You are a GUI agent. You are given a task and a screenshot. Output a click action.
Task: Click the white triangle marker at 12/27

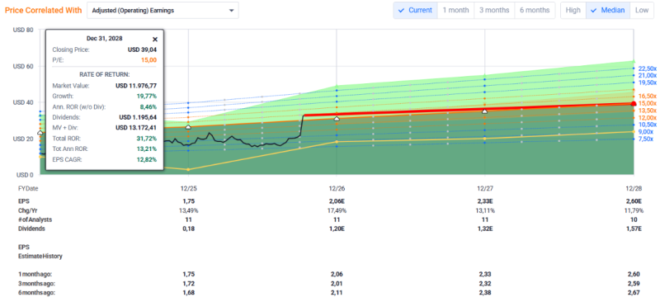pos(485,111)
